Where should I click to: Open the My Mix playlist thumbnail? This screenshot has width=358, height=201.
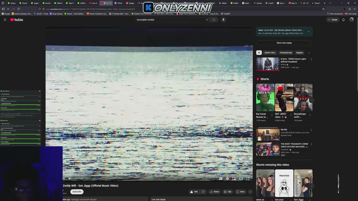click(x=268, y=135)
